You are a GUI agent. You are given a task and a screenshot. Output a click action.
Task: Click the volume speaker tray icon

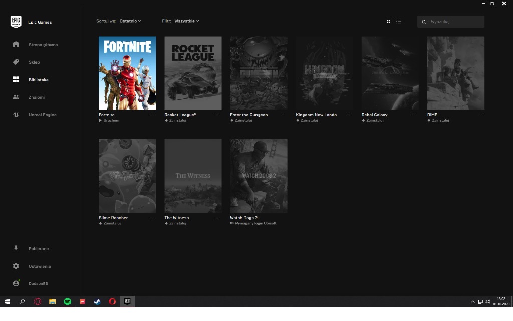[x=487, y=301]
